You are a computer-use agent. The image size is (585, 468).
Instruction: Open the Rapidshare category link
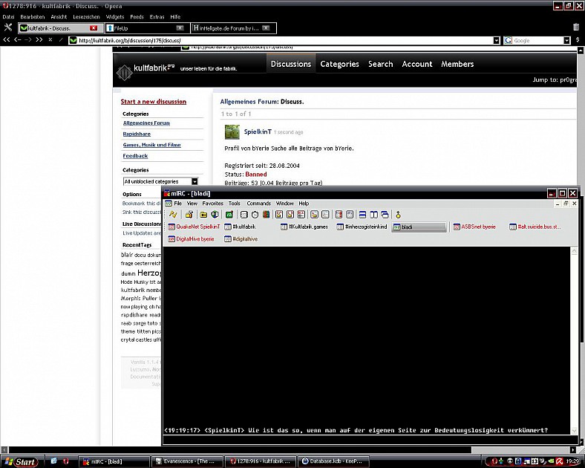coord(137,134)
